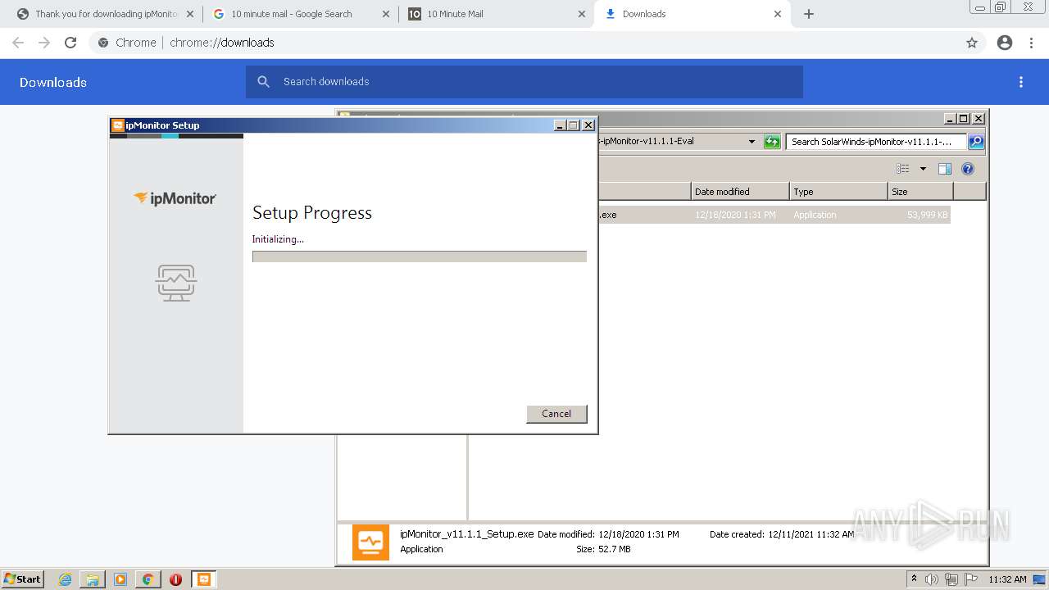
Task: Open the Windows Start menu
Action: click(x=22, y=579)
